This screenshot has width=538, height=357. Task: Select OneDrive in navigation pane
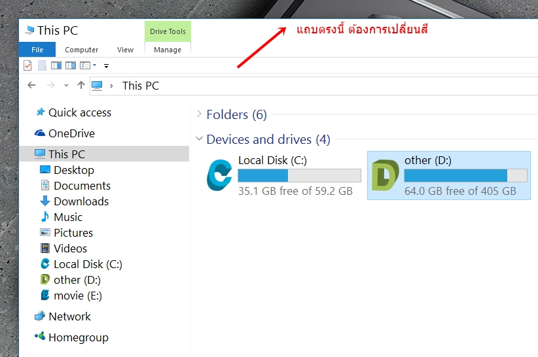click(71, 133)
